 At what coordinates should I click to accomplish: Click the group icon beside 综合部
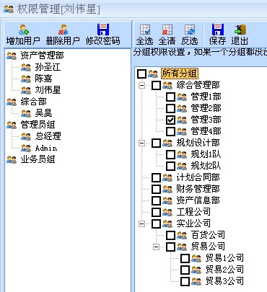coord(12,102)
